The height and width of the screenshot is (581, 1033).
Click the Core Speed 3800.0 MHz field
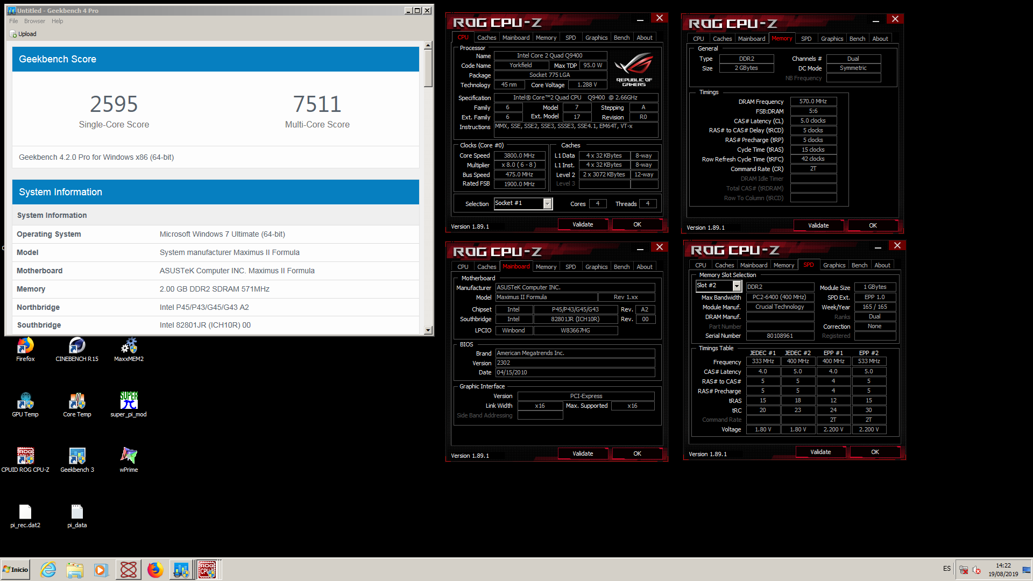click(519, 155)
